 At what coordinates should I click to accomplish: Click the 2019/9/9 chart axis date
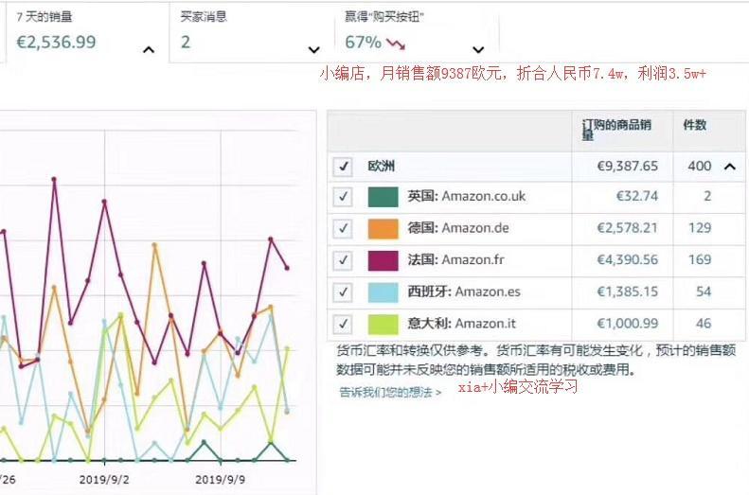[221, 480]
